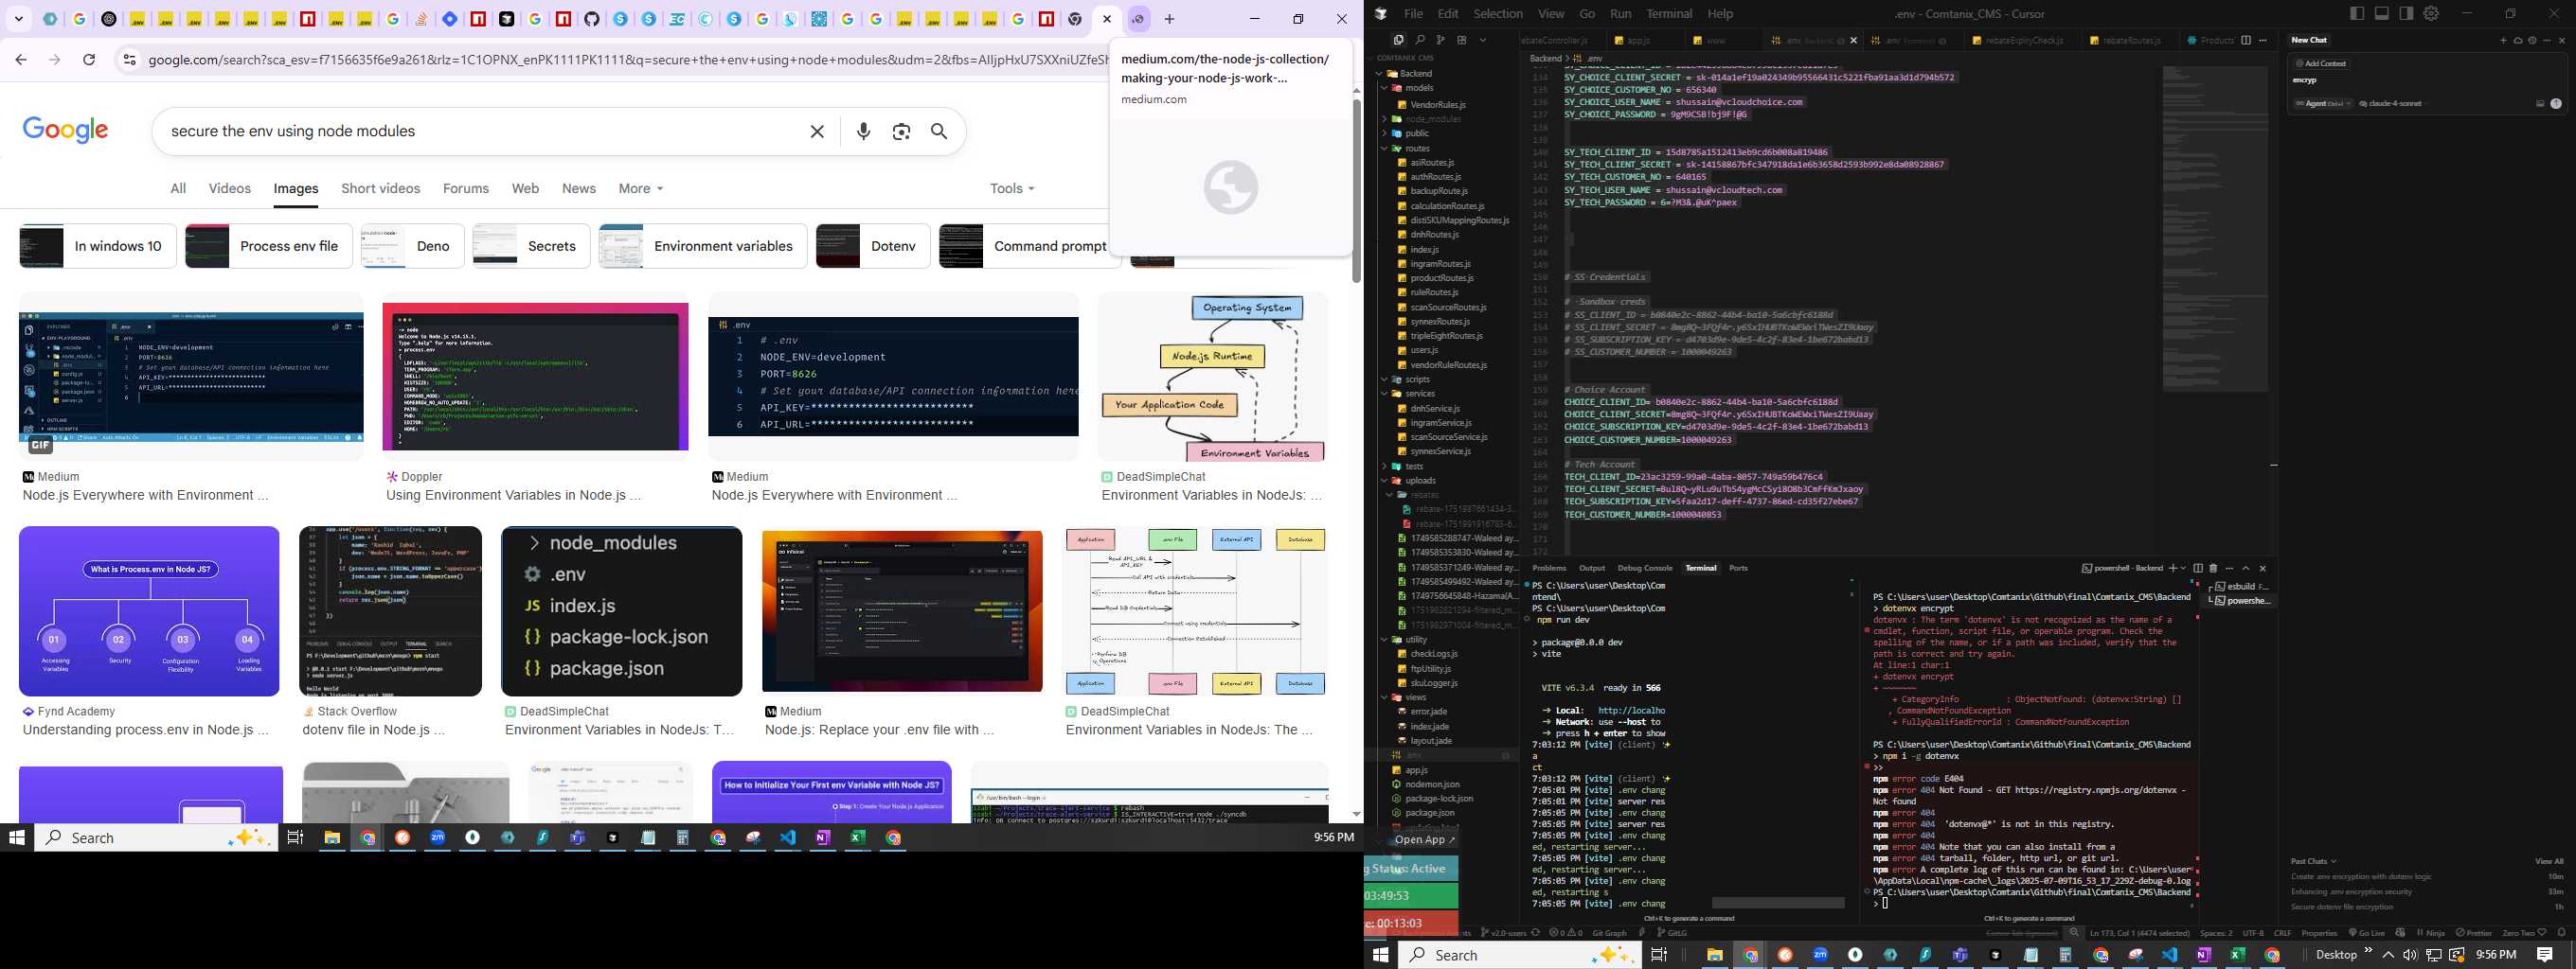The width and height of the screenshot is (2576, 969).
Task: Open notifications bell in Cursor status bar
Action: pyautogui.click(x=2561, y=933)
